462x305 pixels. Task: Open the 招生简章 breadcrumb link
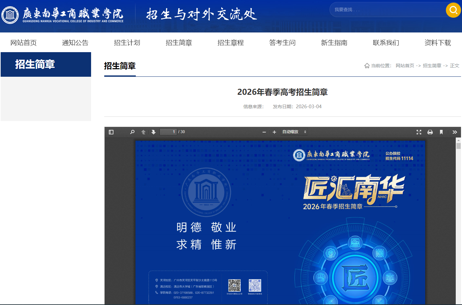(x=432, y=65)
